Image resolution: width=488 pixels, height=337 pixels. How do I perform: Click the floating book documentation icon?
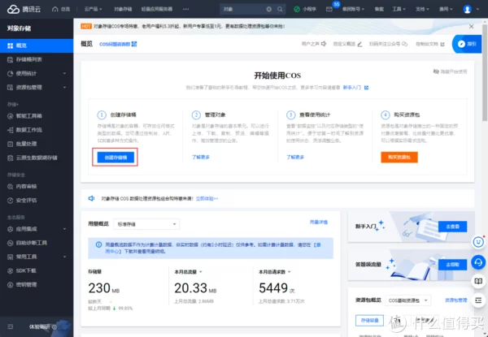pos(478,282)
